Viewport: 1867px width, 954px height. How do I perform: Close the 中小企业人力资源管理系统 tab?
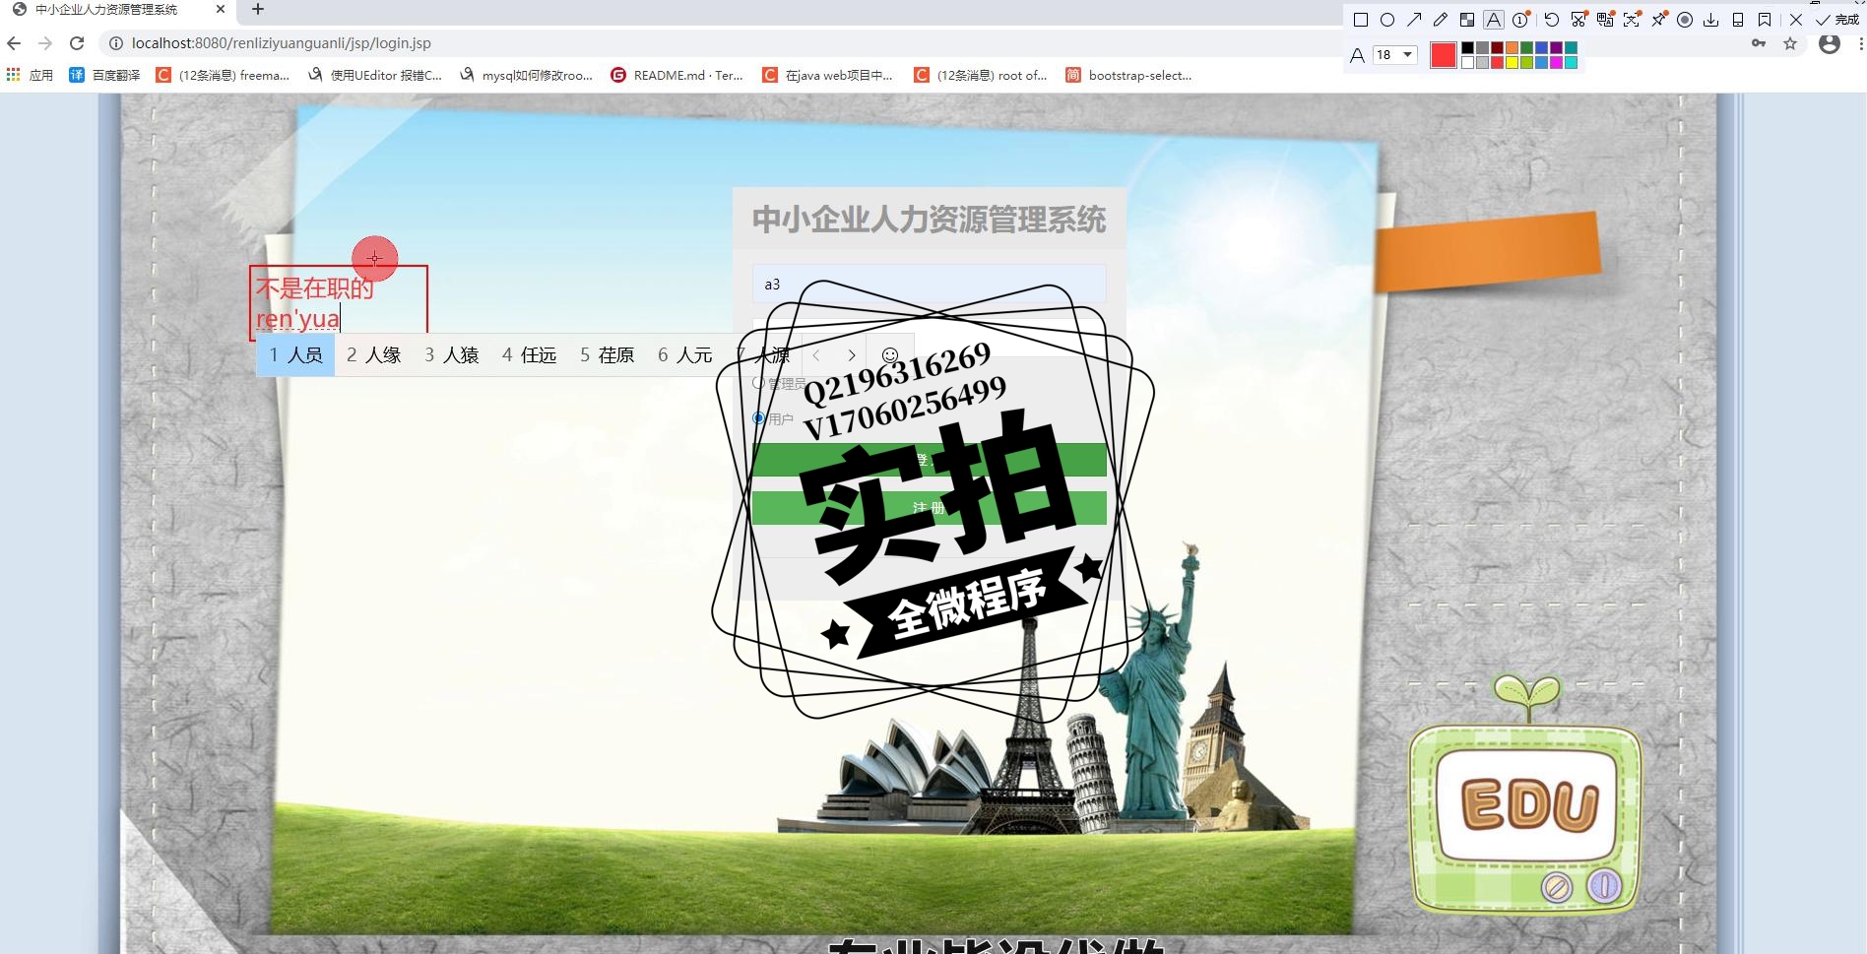[221, 9]
